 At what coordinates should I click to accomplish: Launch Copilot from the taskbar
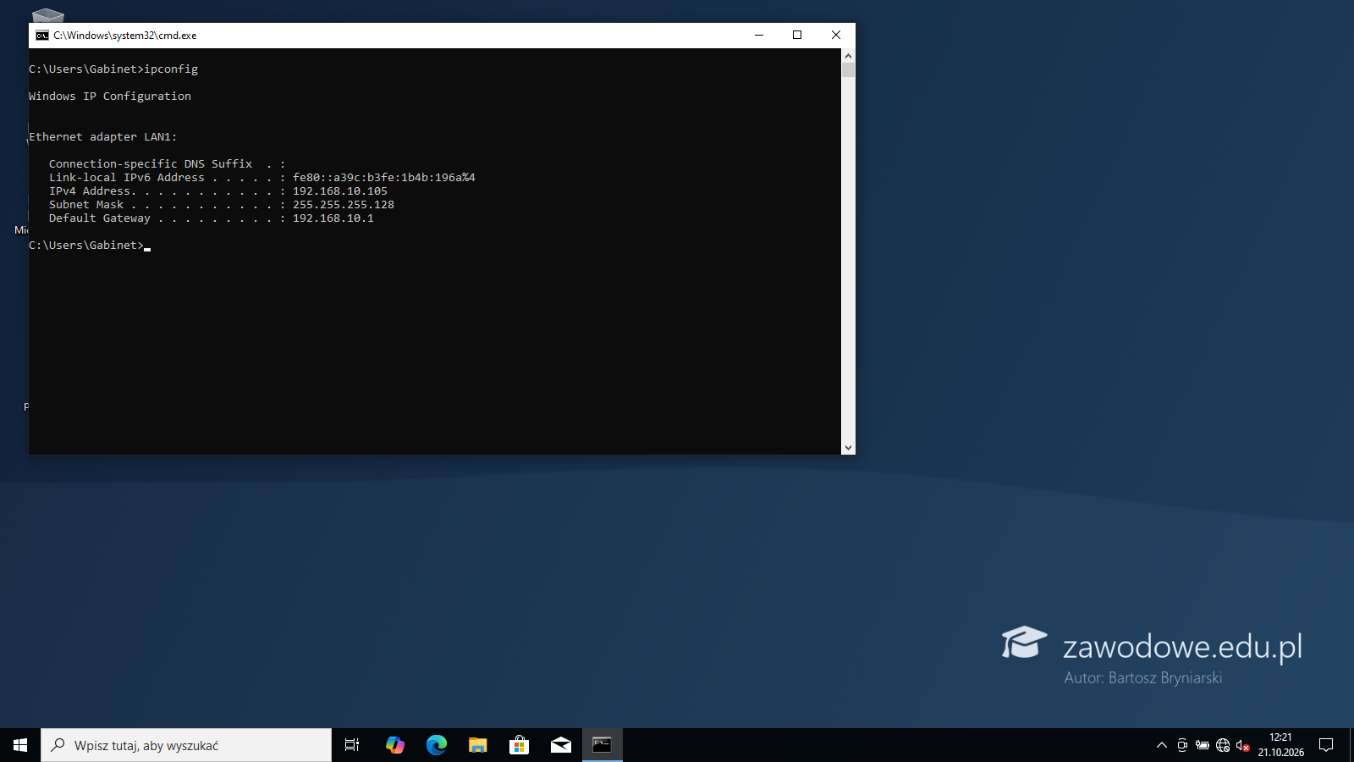tap(394, 745)
